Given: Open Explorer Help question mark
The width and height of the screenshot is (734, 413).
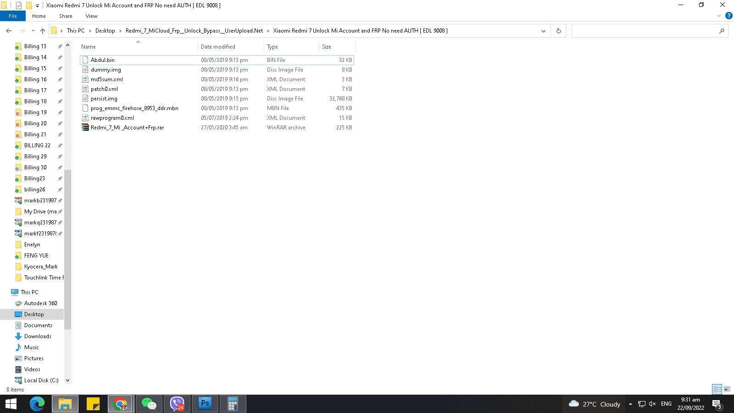Looking at the screenshot, I should pyautogui.click(x=728, y=16).
